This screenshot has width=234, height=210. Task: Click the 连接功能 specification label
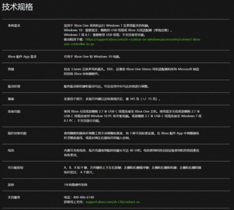(14, 112)
